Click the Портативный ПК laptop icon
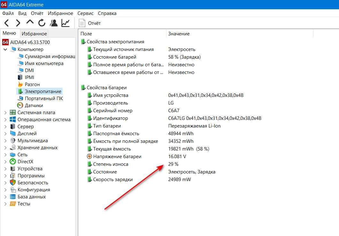 click(x=20, y=99)
